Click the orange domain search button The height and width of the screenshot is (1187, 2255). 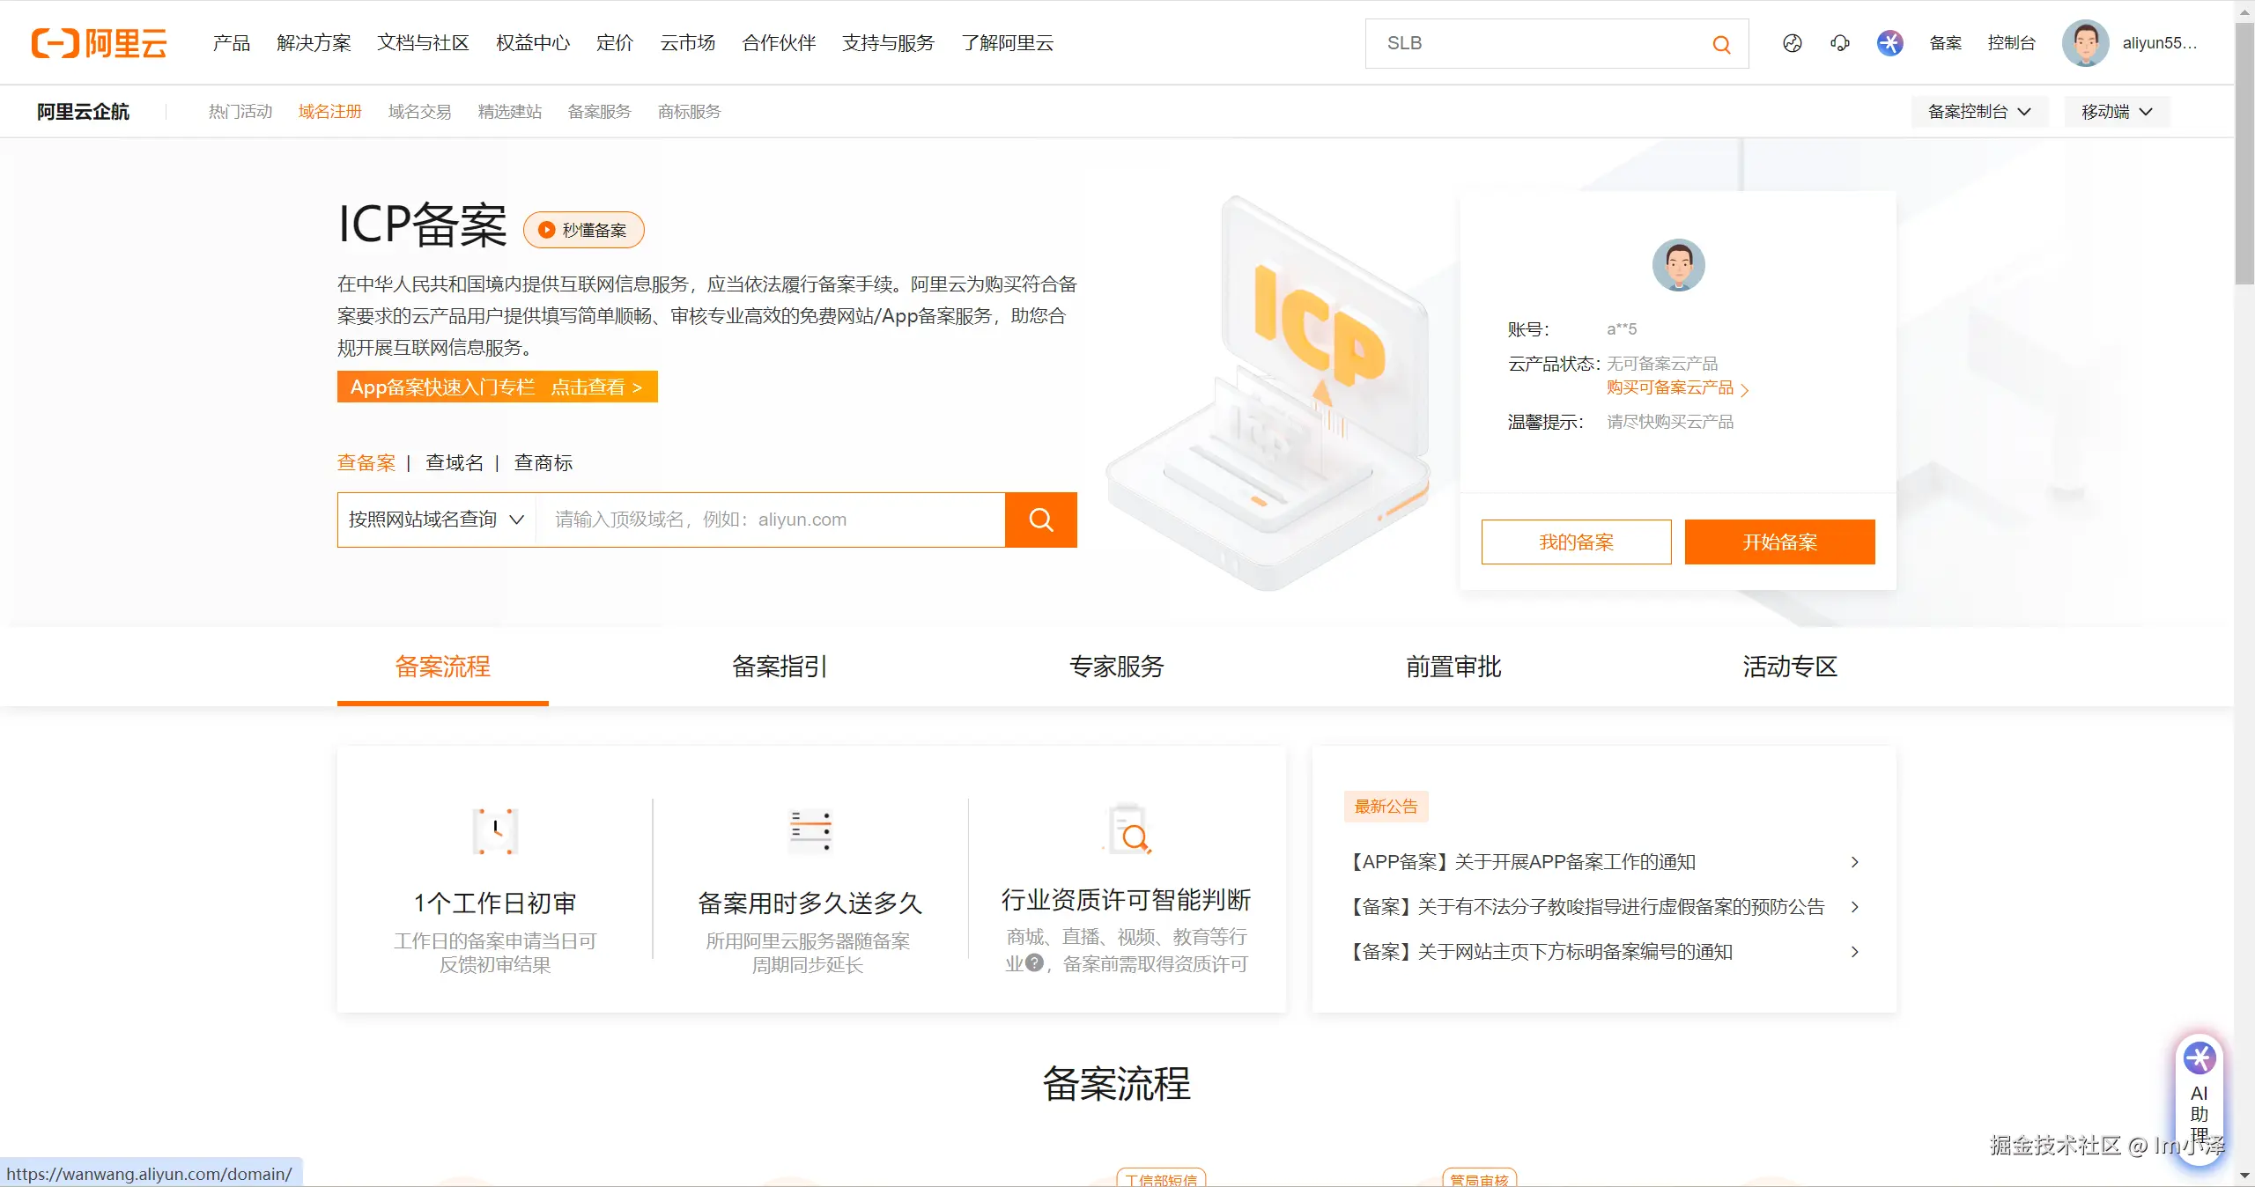pos(1040,520)
